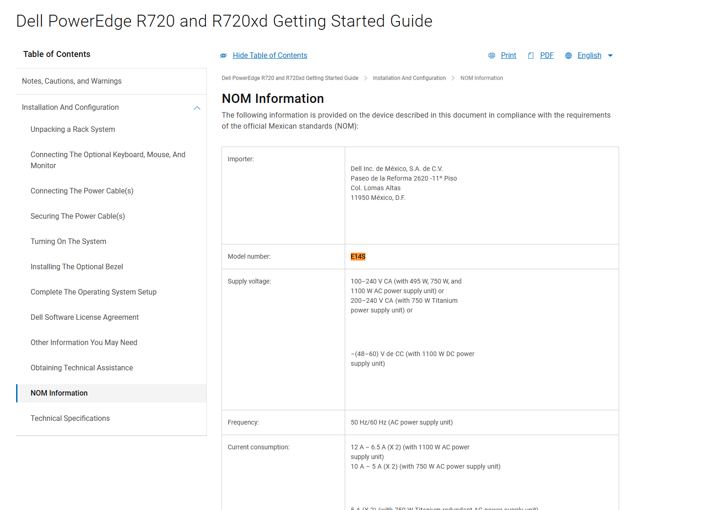Click the printer icon

[x=491, y=56]
